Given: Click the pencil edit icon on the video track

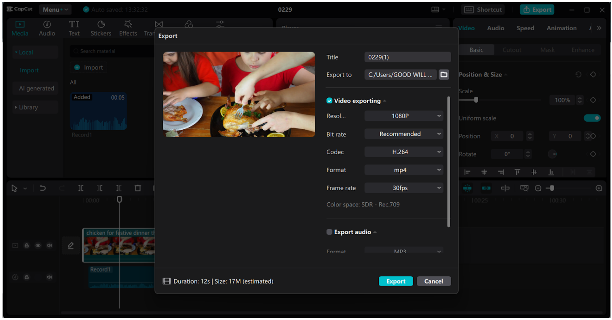Looking at the screenshot, I should (x=71, y=245).
